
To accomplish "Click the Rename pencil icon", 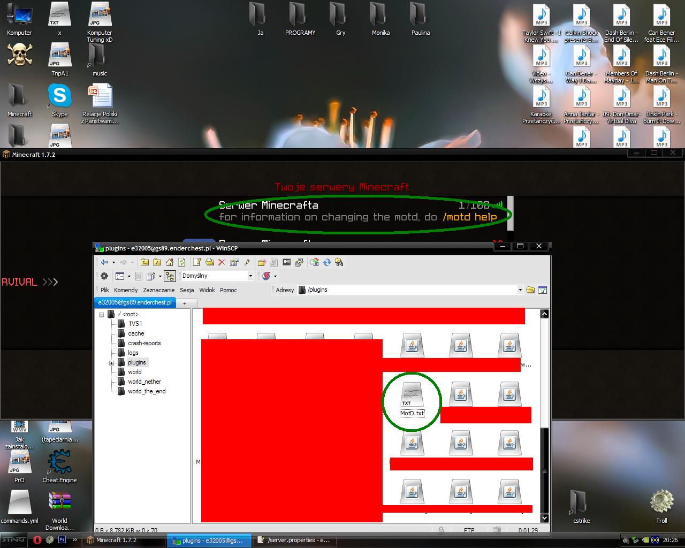I will (247, 262).
